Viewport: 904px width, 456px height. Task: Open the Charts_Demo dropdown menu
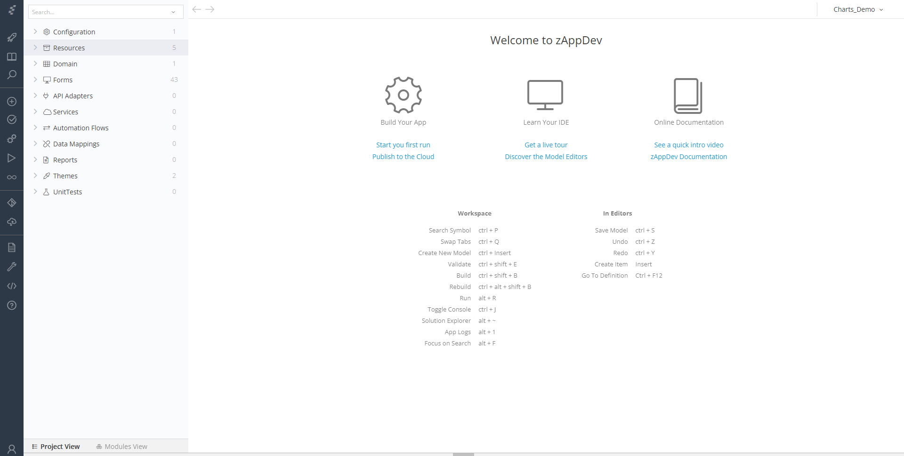[x=858, y=9]
